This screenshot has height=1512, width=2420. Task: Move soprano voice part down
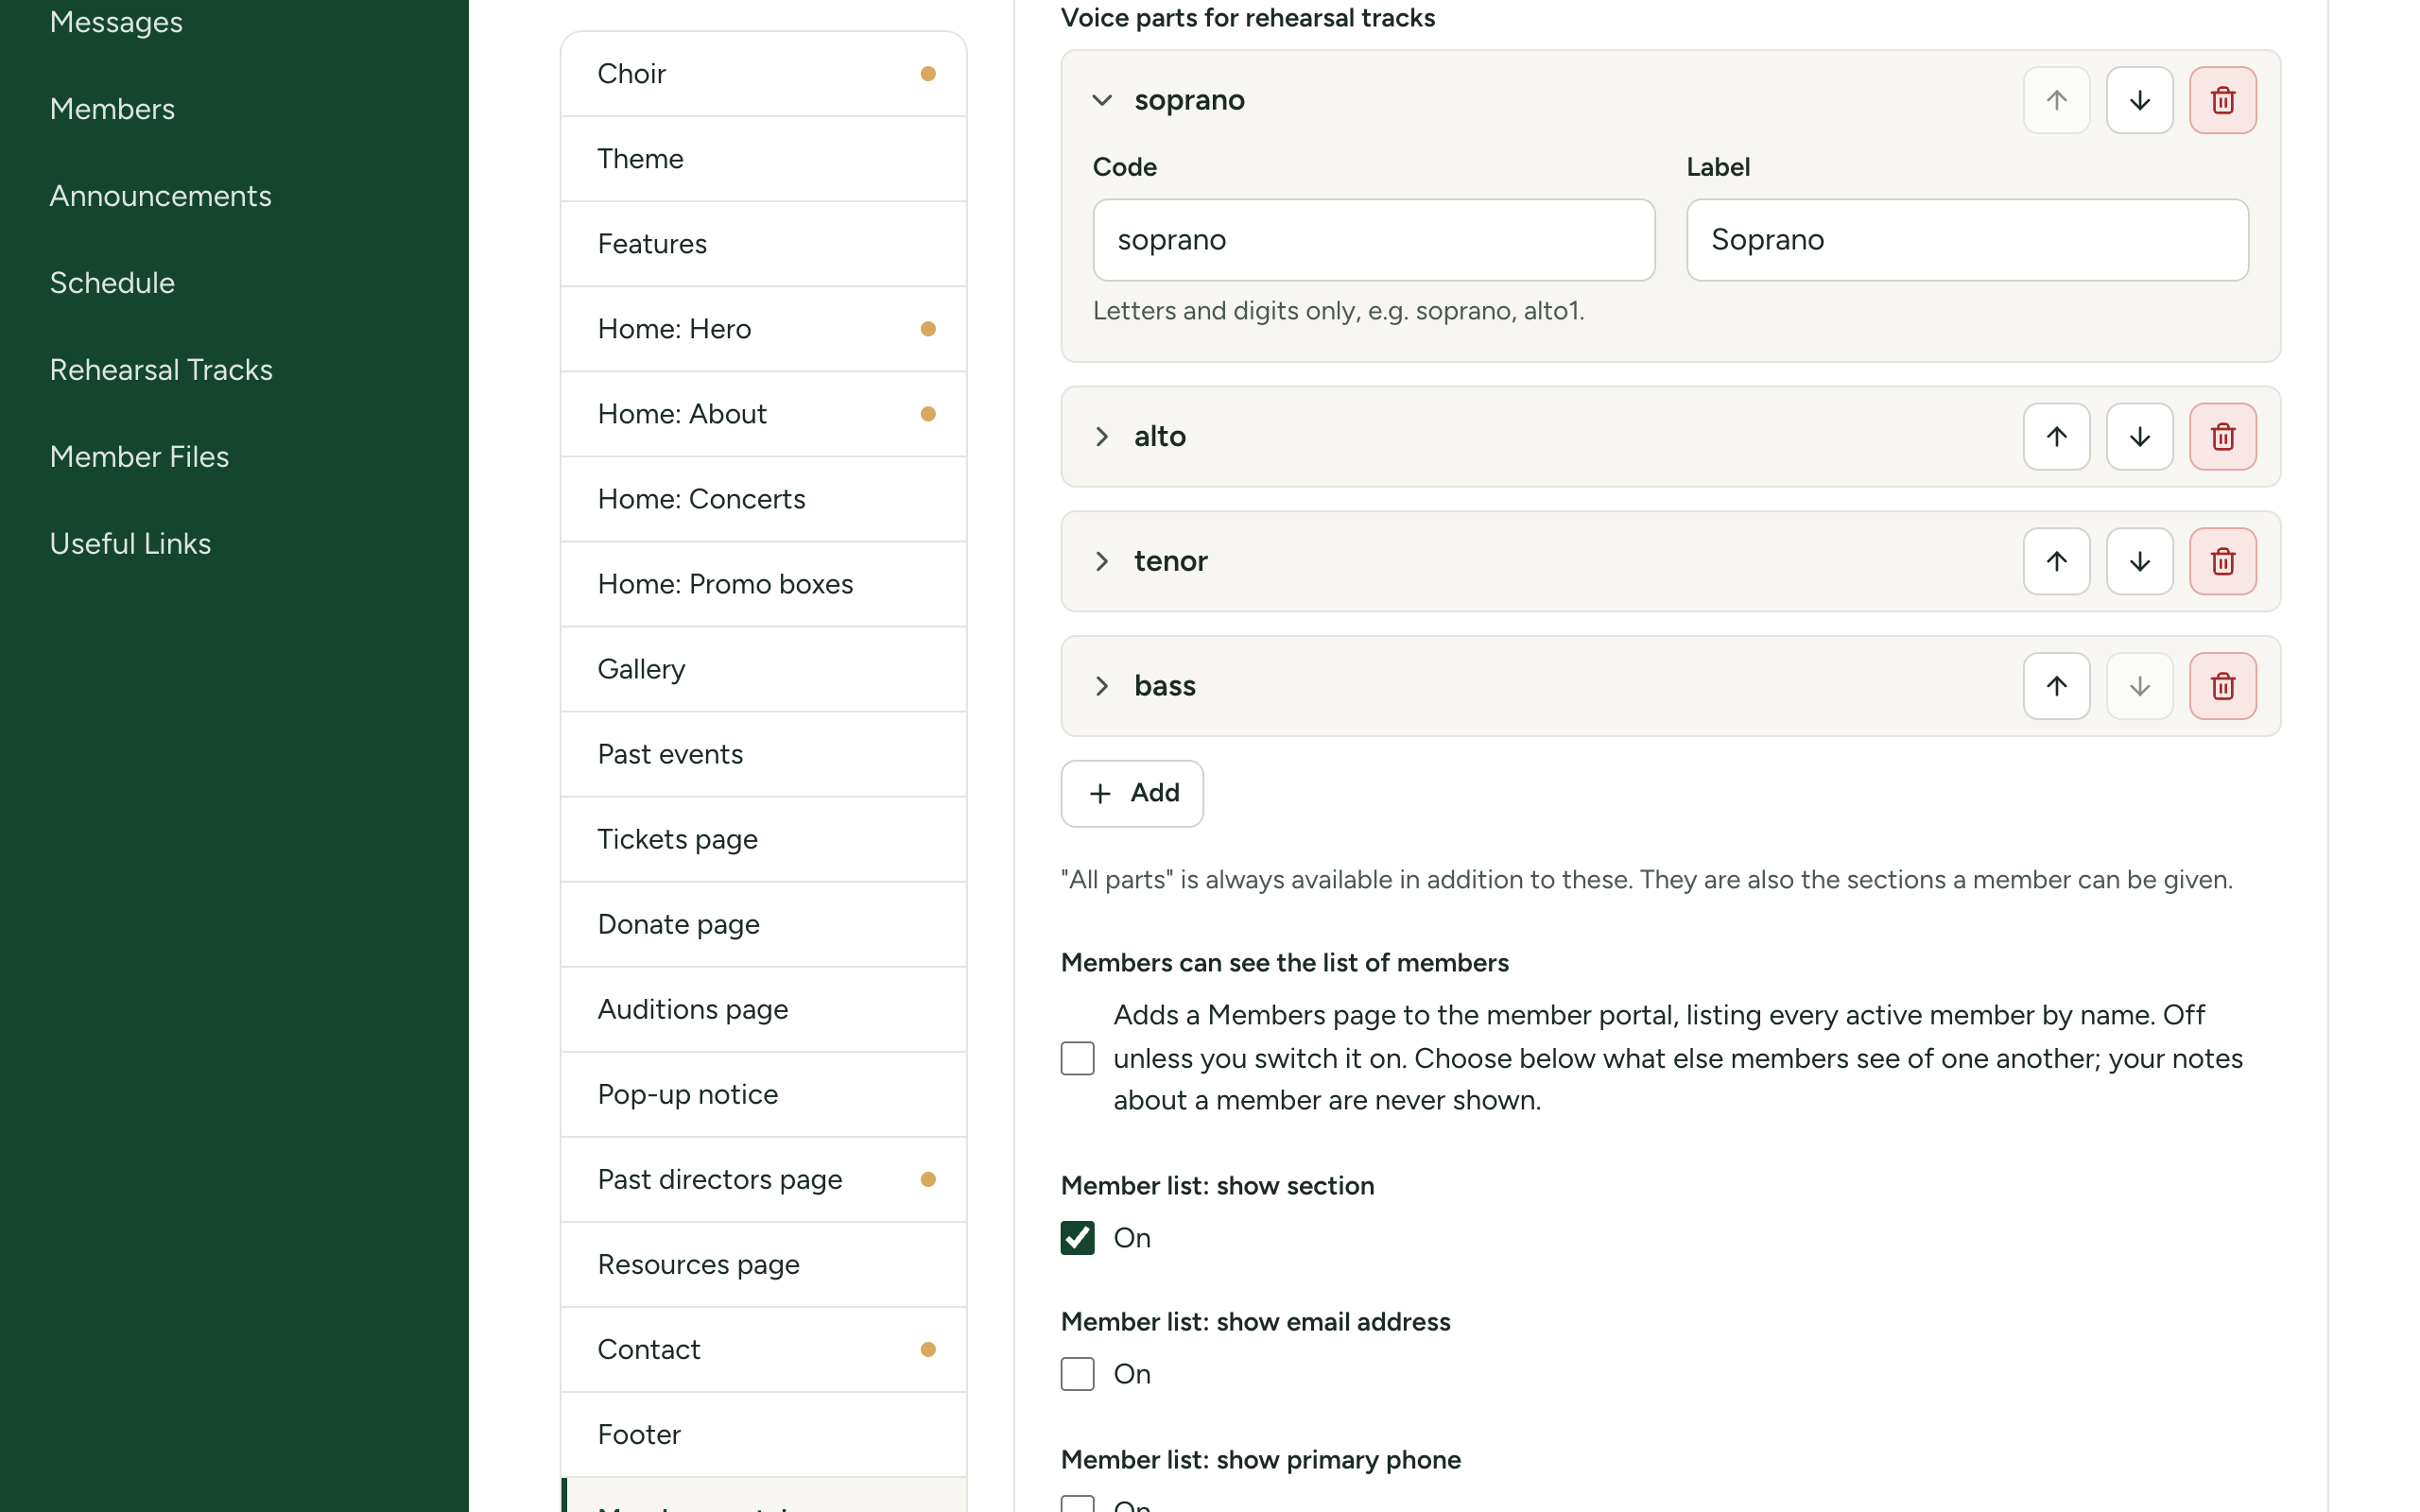coord(2139,100)
